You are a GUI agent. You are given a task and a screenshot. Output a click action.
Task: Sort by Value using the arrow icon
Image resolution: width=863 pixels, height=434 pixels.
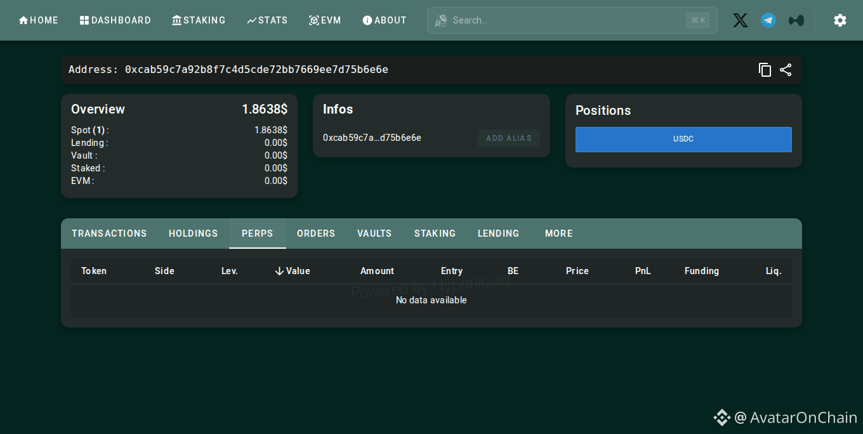279,271
